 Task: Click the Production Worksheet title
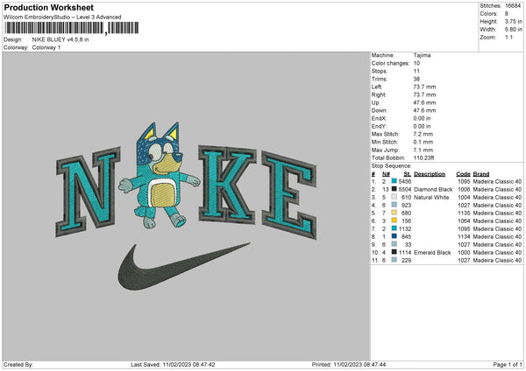tap(48, 7)
